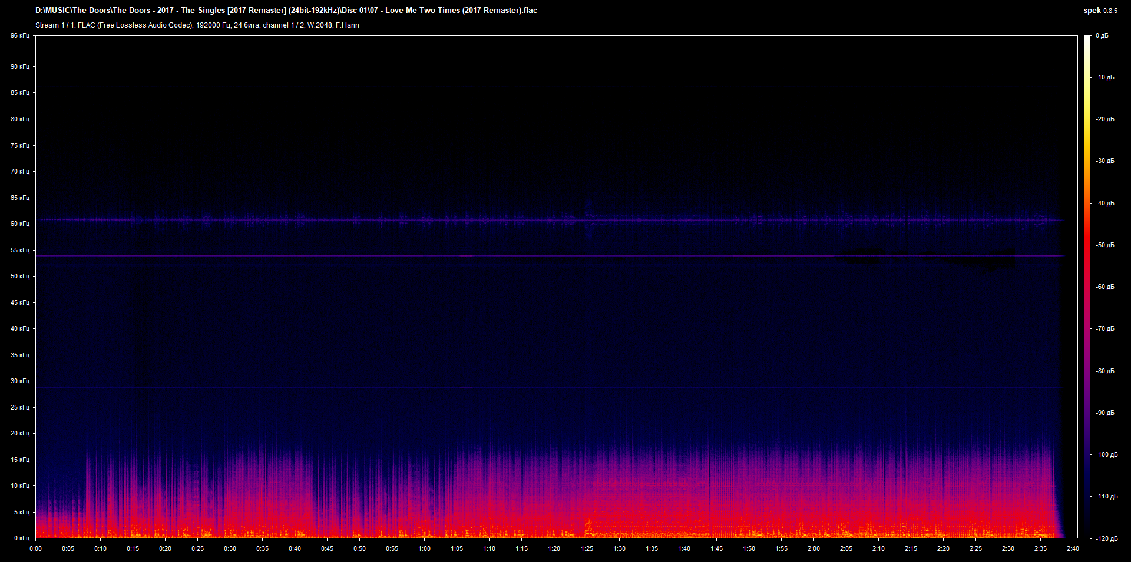Image resolution: width=1131 pixels, height=562 pixels.
Task: Click the spek 0.8.5 version label
Action: (x=1100, y=11)
